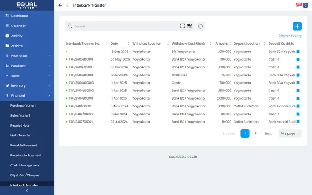Image resolution: width=312 pixels, height=195 pixels.
Task: Open action icon for TRF/2504/00003 row
Action: coord(298,83)
